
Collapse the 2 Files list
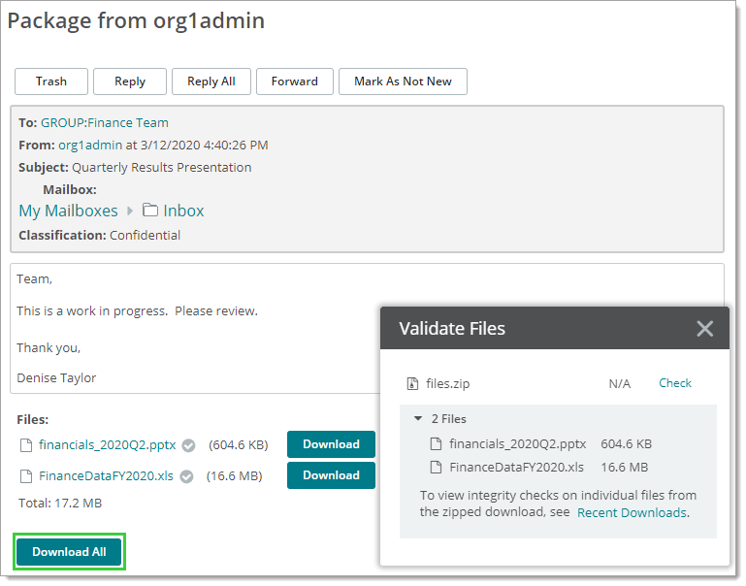point(418,419)
